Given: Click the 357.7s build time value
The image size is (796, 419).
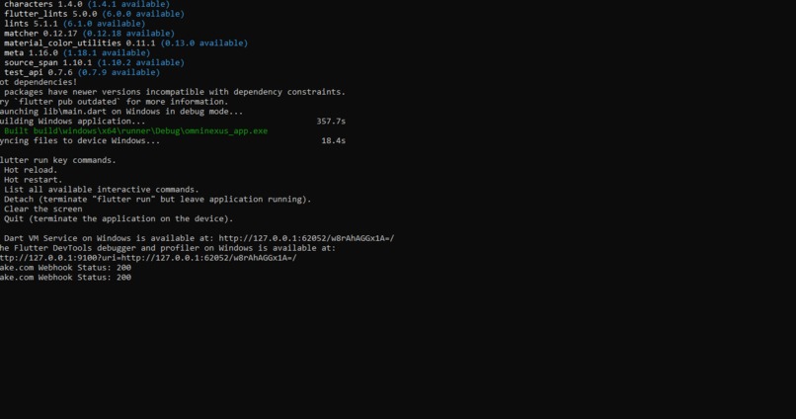Looking at the screenshot, I should pyautogui.click(x=331, y=122).
